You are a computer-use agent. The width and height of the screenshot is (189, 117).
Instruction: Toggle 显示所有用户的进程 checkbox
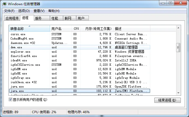11,100
